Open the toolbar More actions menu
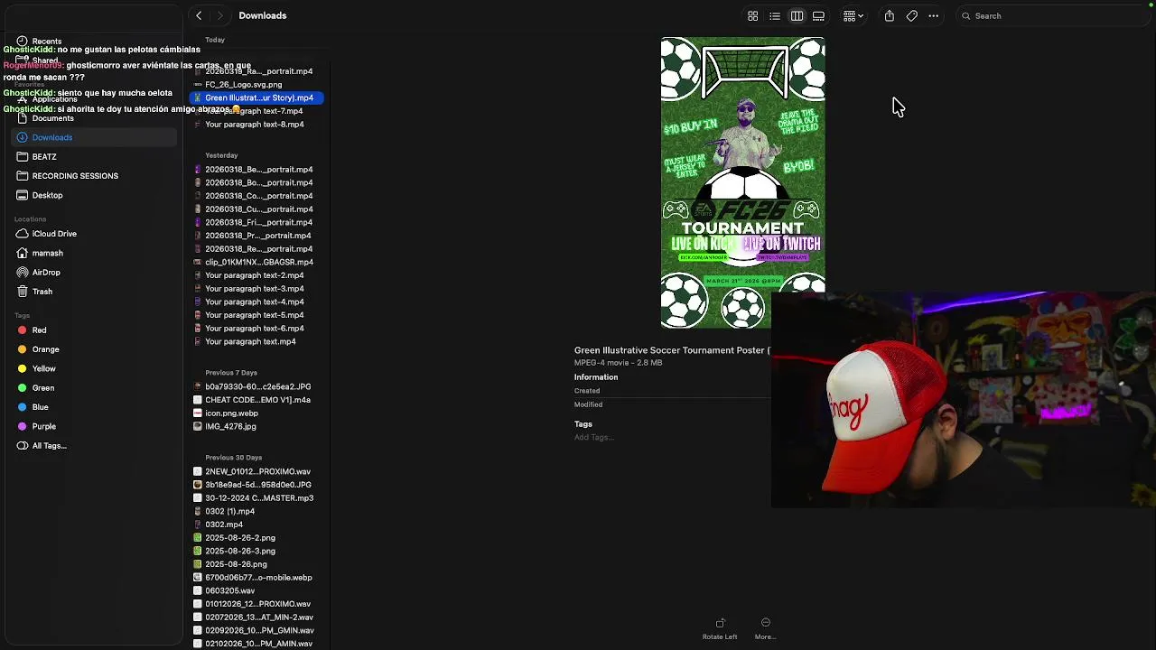This screenshot has width=1156, height=650. click(934, 15)
